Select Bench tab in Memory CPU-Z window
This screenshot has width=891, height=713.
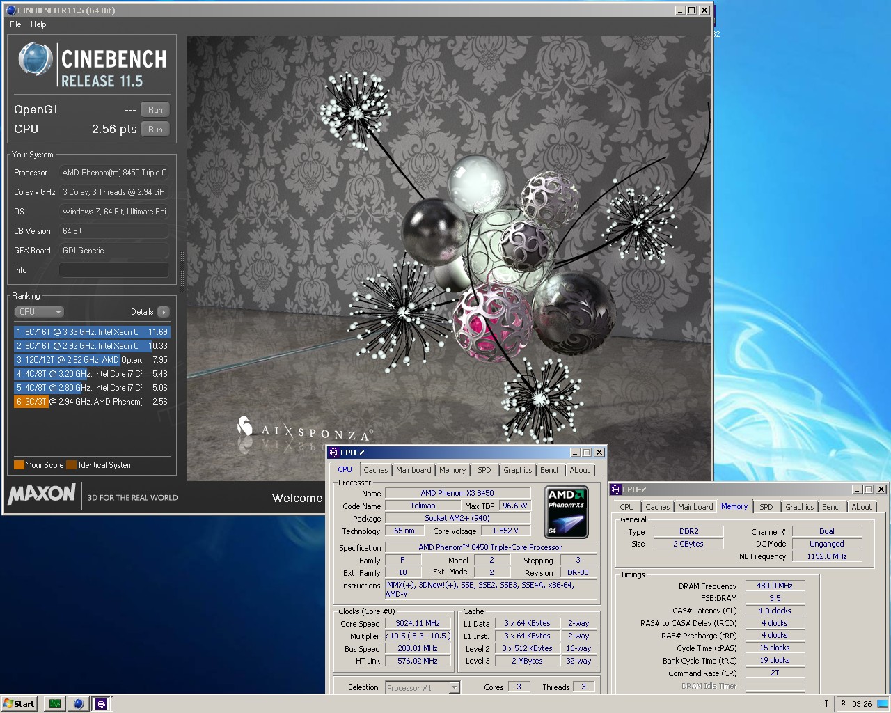point(833,507)
